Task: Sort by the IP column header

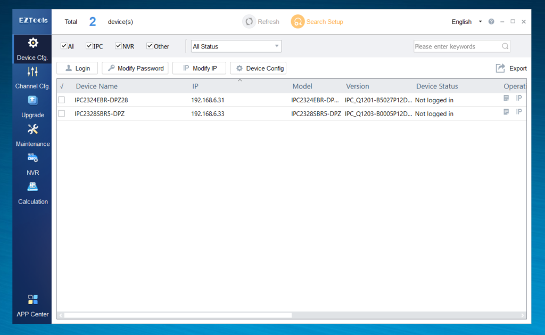Action: click(x=195, y=86)
